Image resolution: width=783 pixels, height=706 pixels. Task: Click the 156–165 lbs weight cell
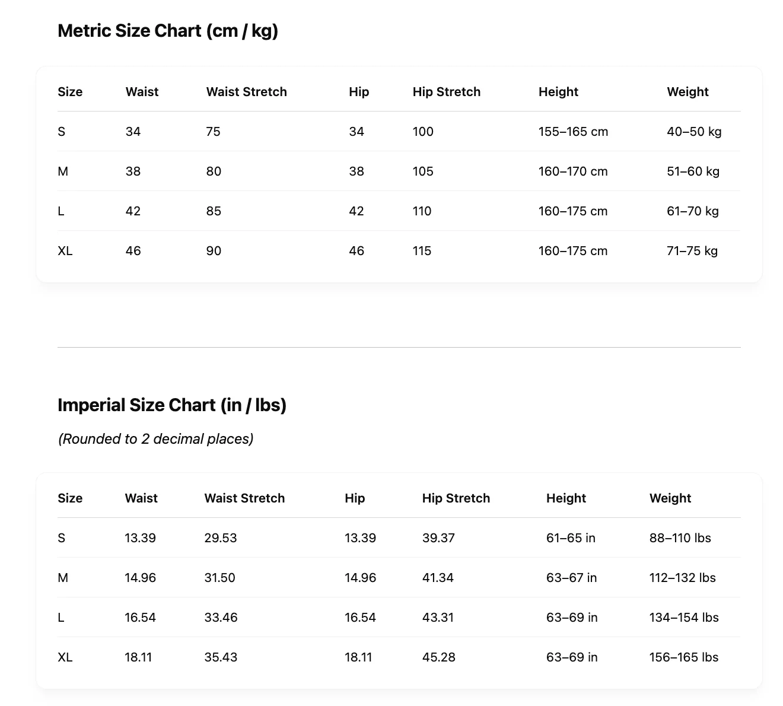(683, 657)
